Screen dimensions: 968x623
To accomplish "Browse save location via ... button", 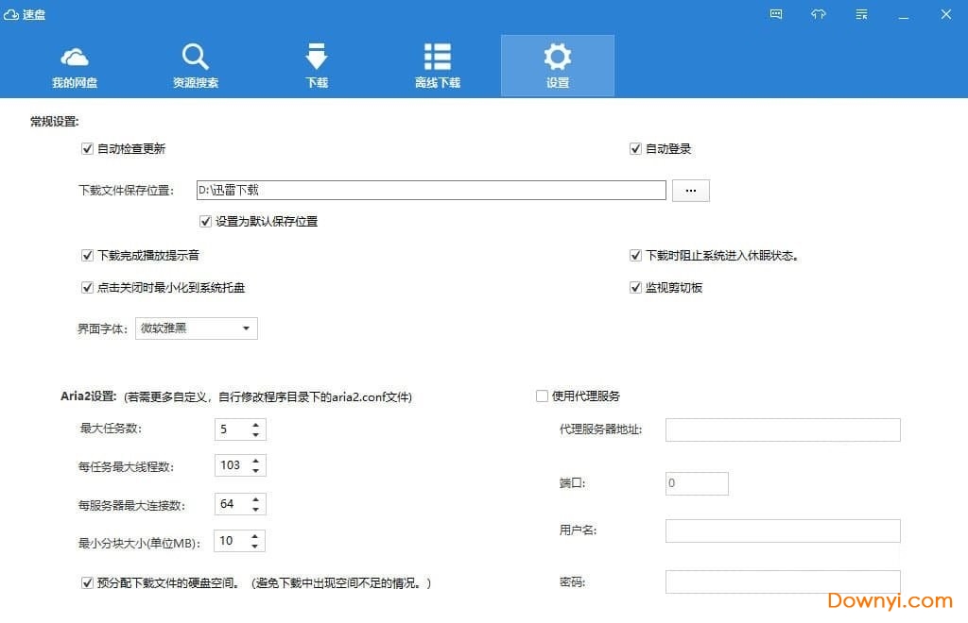I will click(690, 190).
